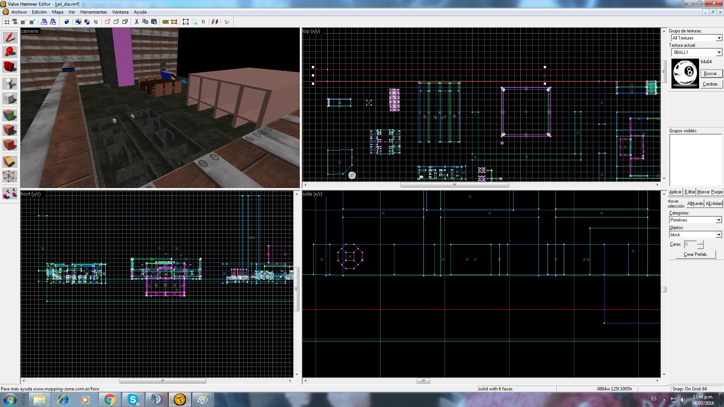Select the Camera tool

[x=10, y=67]
